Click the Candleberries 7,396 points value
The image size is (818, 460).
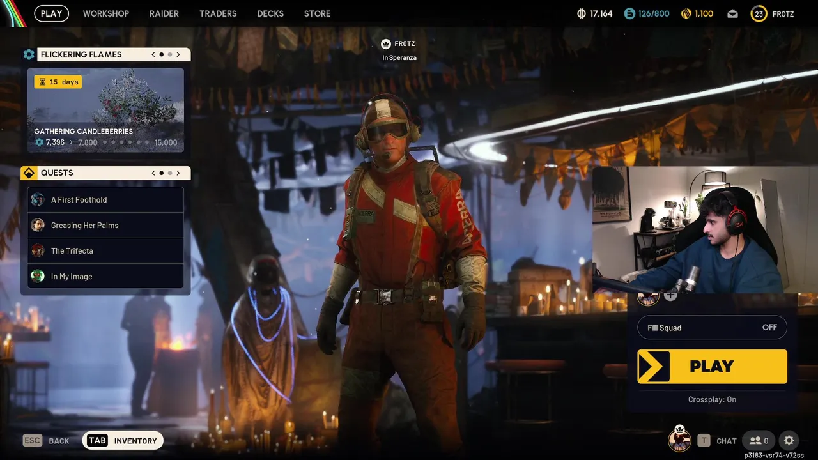click(x=55, y=142)
